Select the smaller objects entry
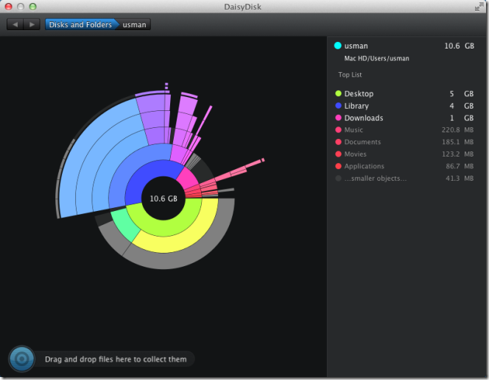489x380 pixels. click(404, 179)
